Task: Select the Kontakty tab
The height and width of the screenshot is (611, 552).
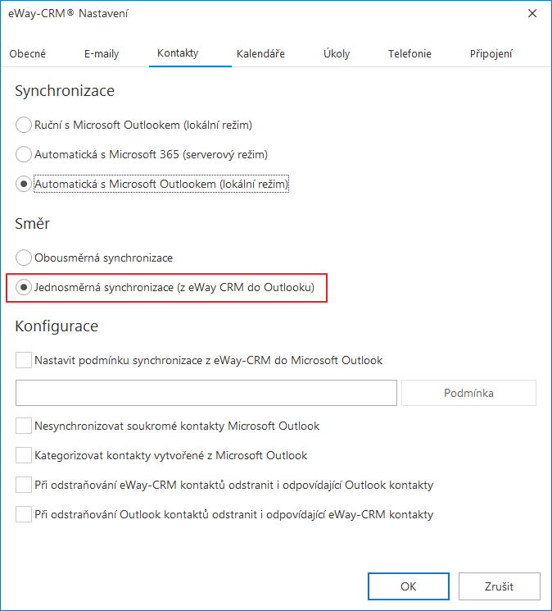Action: 178,53
